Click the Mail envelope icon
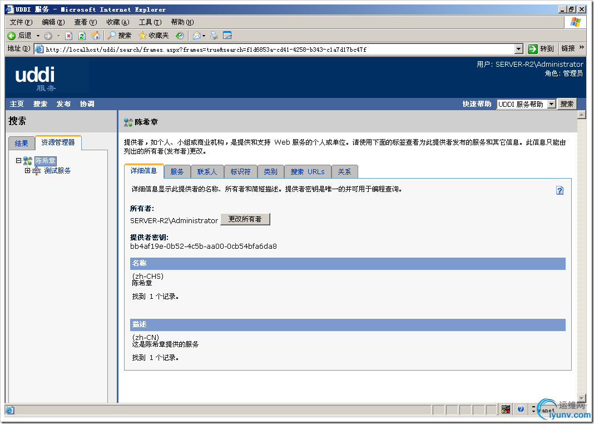The height and width of the screenshot is (424, 594). (x=197, y=36)
